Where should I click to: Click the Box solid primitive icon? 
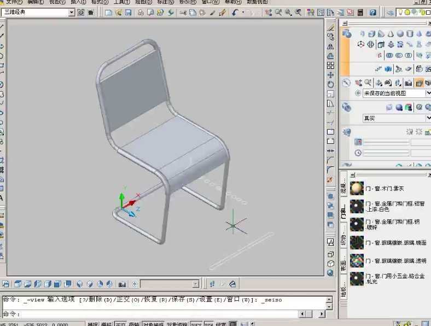[x=371, y=34]
